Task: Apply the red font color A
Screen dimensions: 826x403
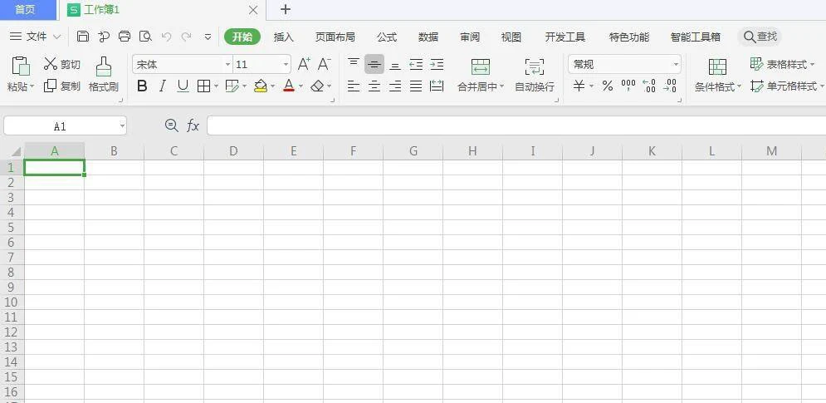Action: [289, 86]
